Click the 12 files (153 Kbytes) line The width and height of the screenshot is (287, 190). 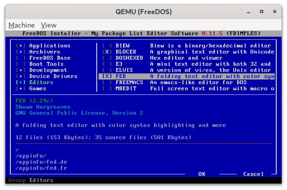tap(103, 137)
